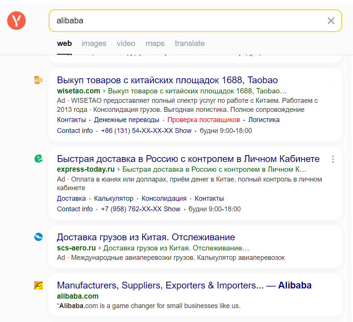
Task: Click the Yandex logo icon
Action: pyautogui.click(x=17, y=21)
